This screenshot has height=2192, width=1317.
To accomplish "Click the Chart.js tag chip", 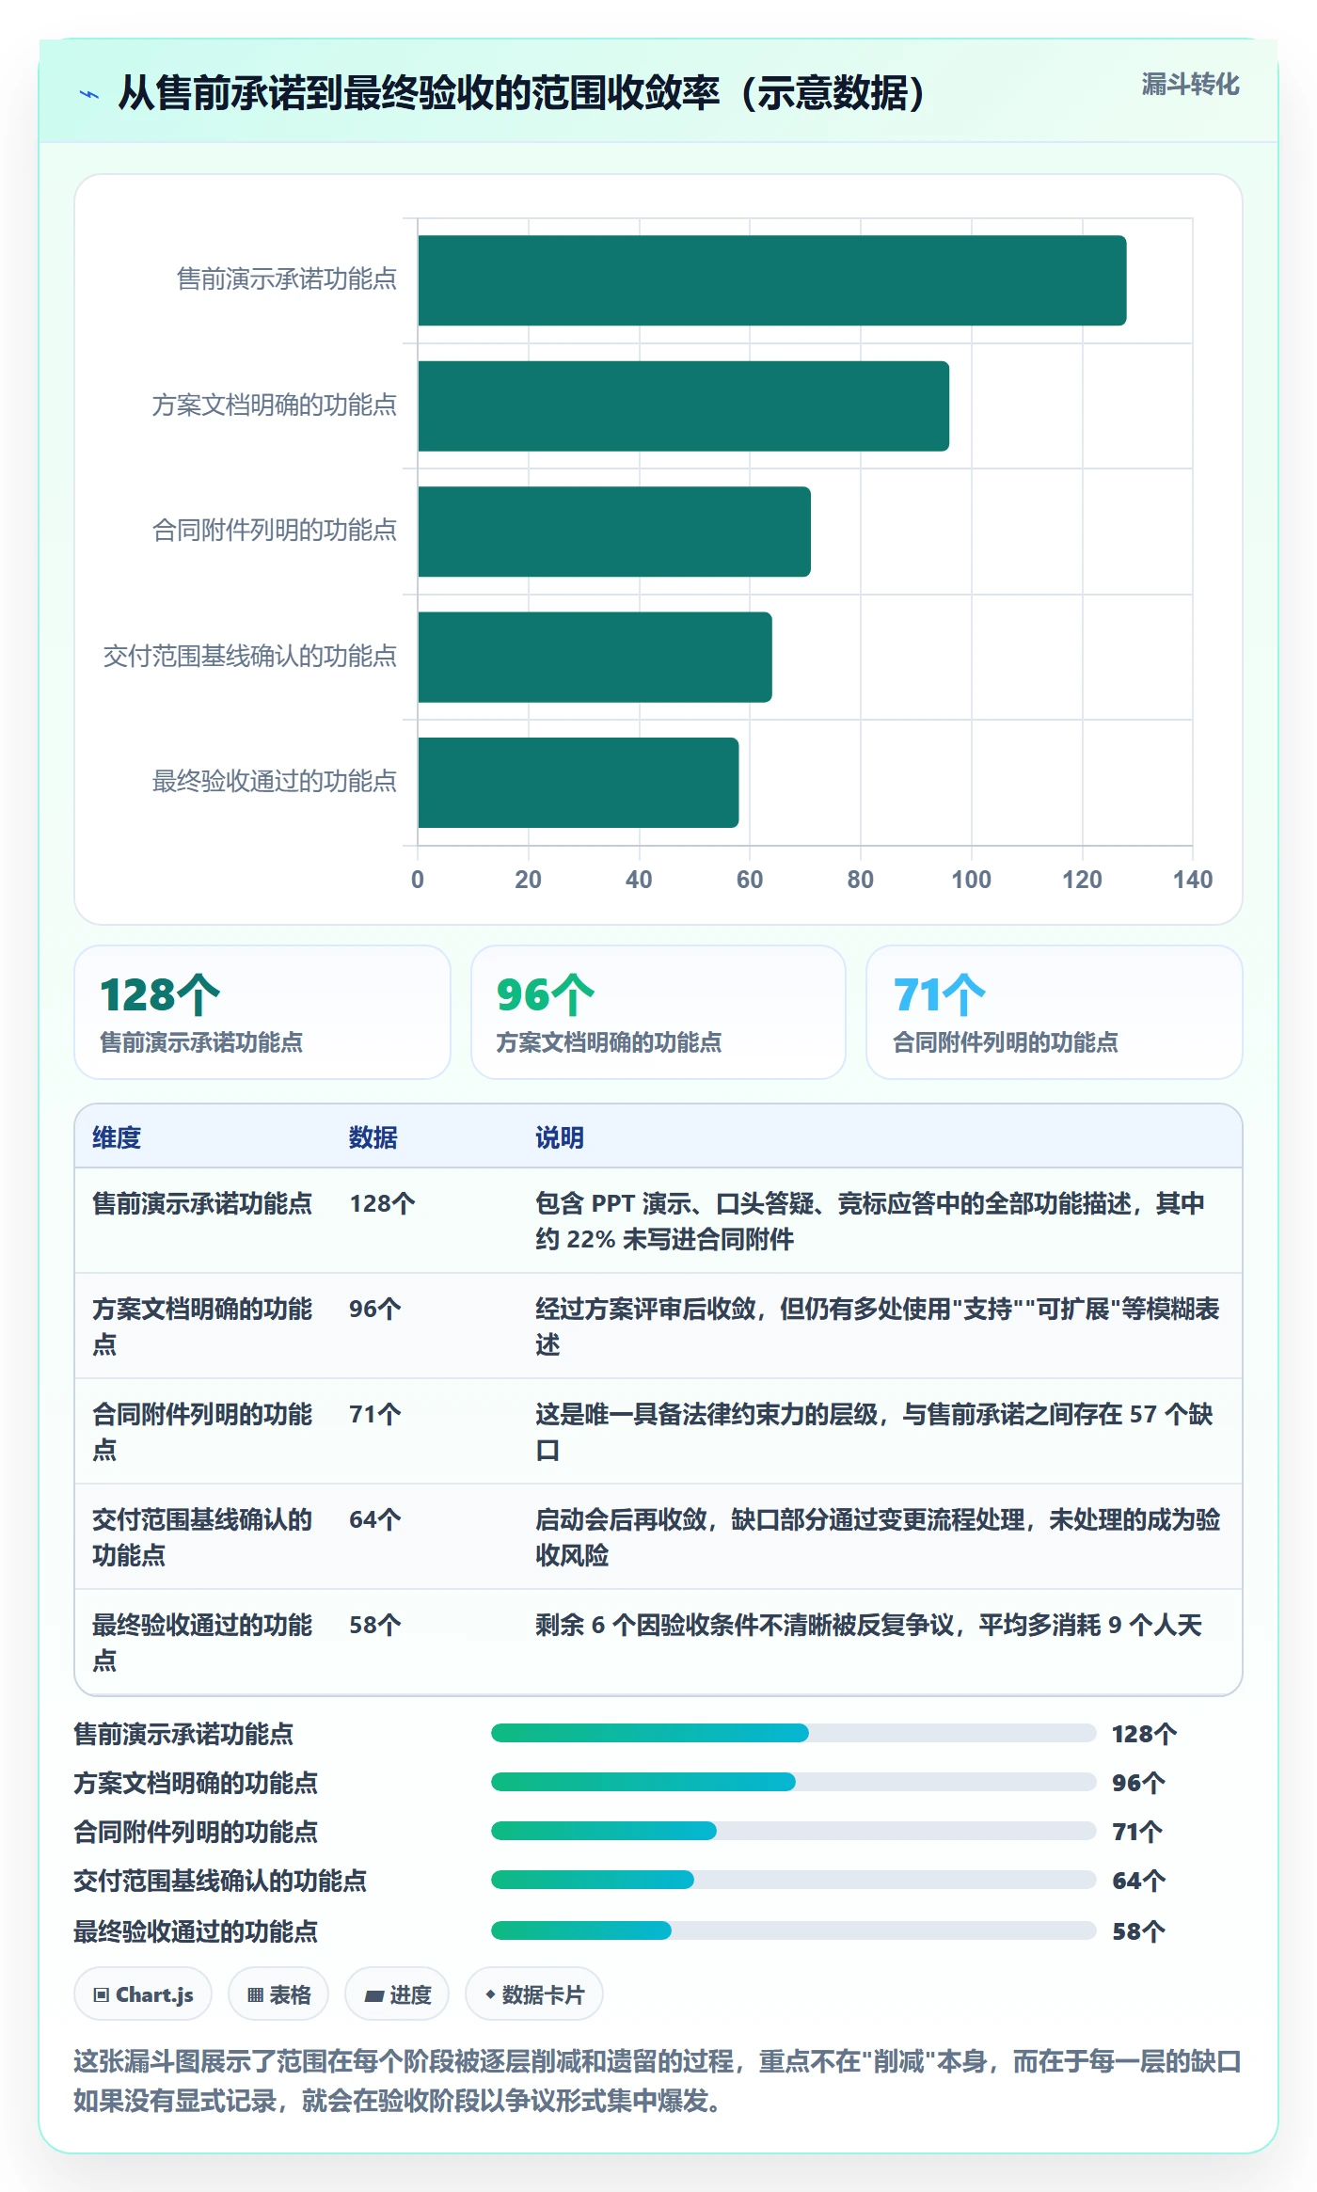I will (143, 1994).
